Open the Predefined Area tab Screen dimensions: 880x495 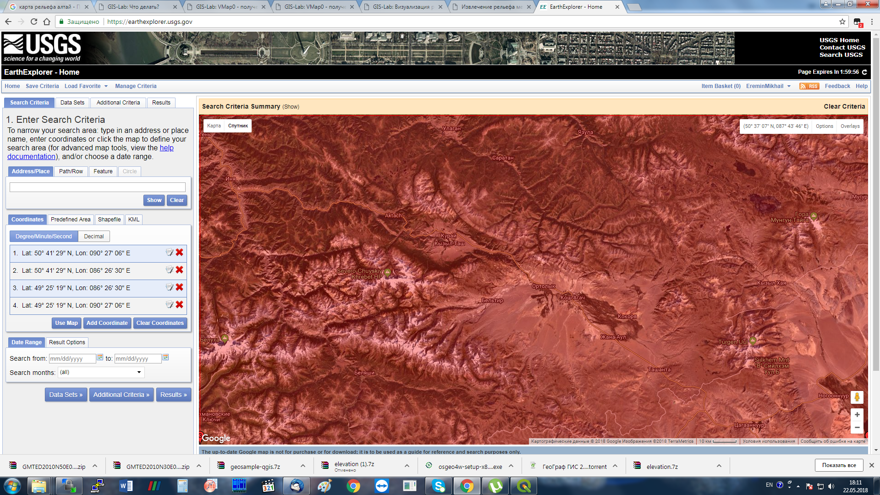[x=71, y=220]
